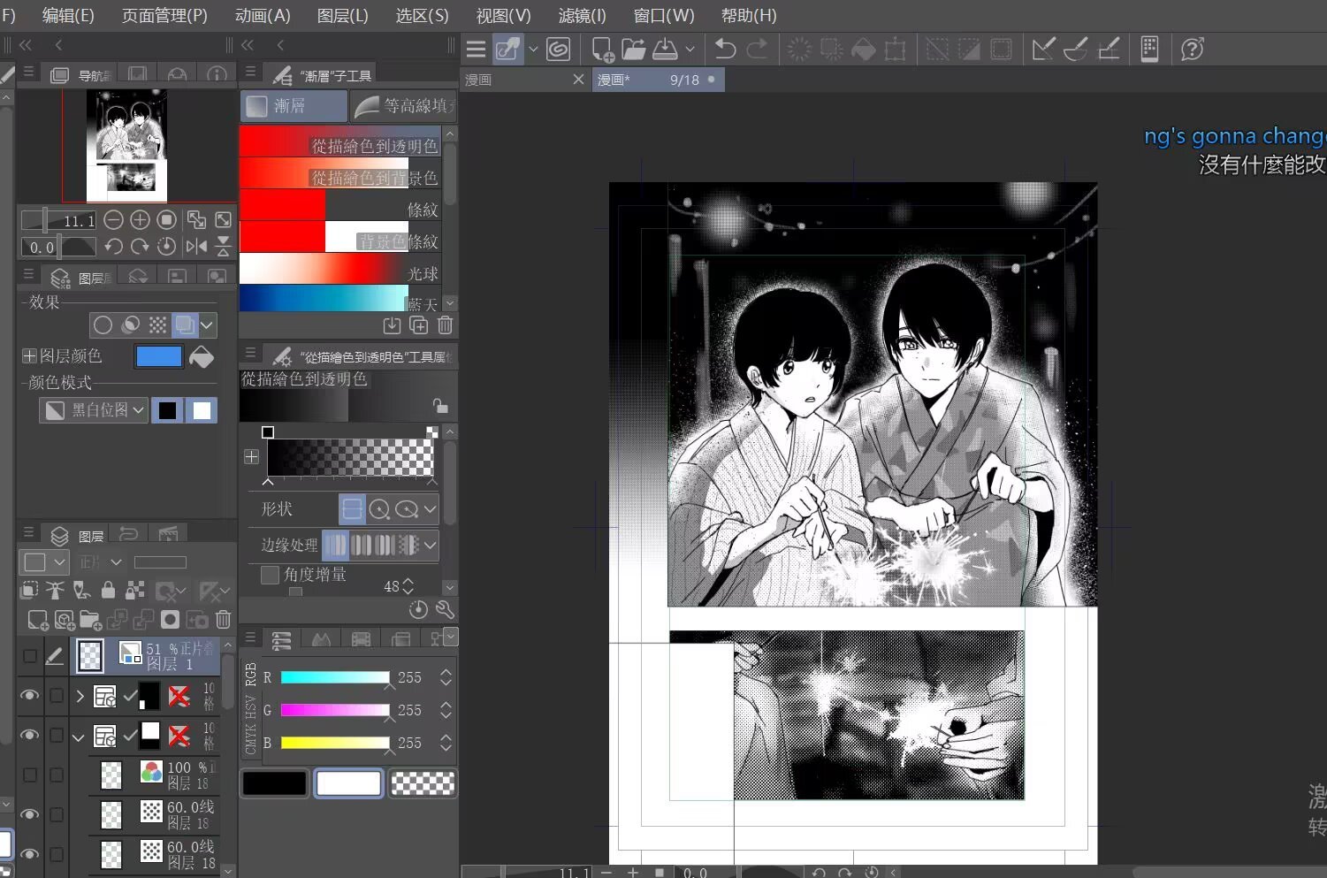
Task: Open the 编辑(E) menu
Action: click(x=68, y=16)
